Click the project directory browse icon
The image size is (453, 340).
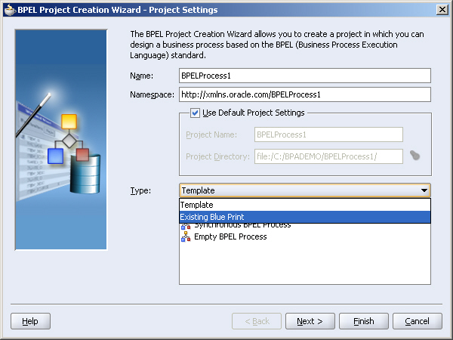pos(414,156)
